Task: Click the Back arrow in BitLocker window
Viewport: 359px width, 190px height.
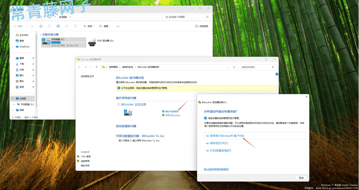Action: 79,67
